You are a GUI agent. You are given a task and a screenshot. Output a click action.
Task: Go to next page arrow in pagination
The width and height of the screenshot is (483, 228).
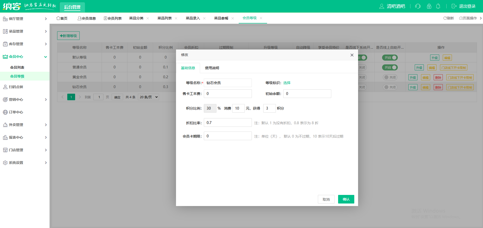click(80, 97)
